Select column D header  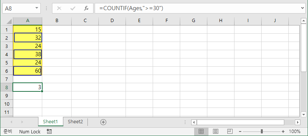point(112,21)
